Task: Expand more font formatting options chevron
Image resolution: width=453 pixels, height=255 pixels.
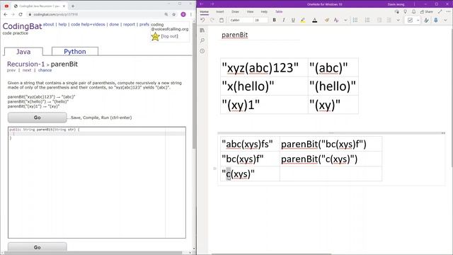Action: (345, 21)
